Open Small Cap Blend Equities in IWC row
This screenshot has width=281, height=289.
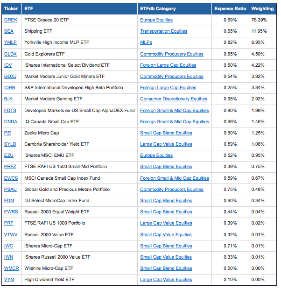pos(166,246)
